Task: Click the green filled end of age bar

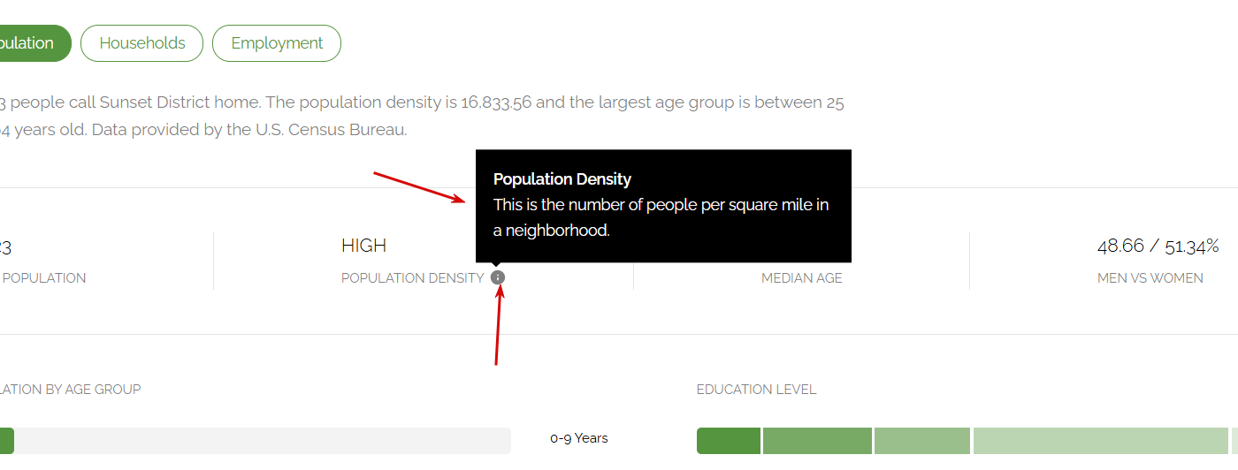Action: [6, 440]
